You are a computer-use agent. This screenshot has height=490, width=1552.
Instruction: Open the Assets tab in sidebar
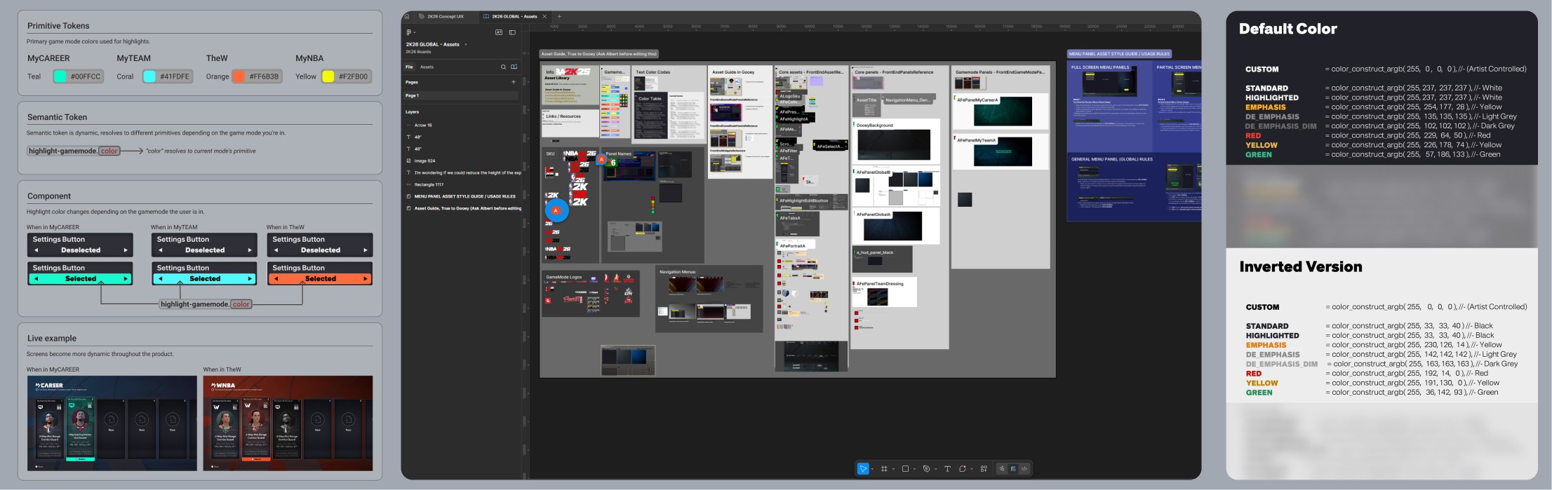pos(427,67)
